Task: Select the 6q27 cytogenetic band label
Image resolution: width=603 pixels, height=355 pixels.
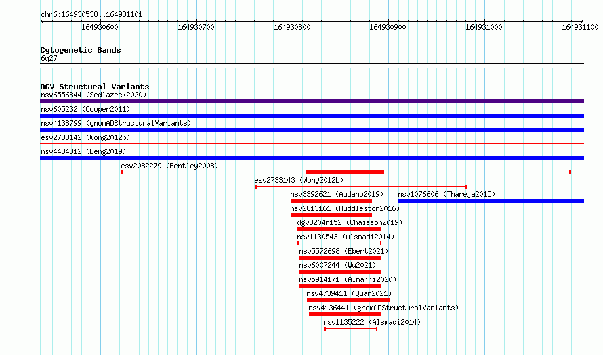Action: (x=49, y=58)
